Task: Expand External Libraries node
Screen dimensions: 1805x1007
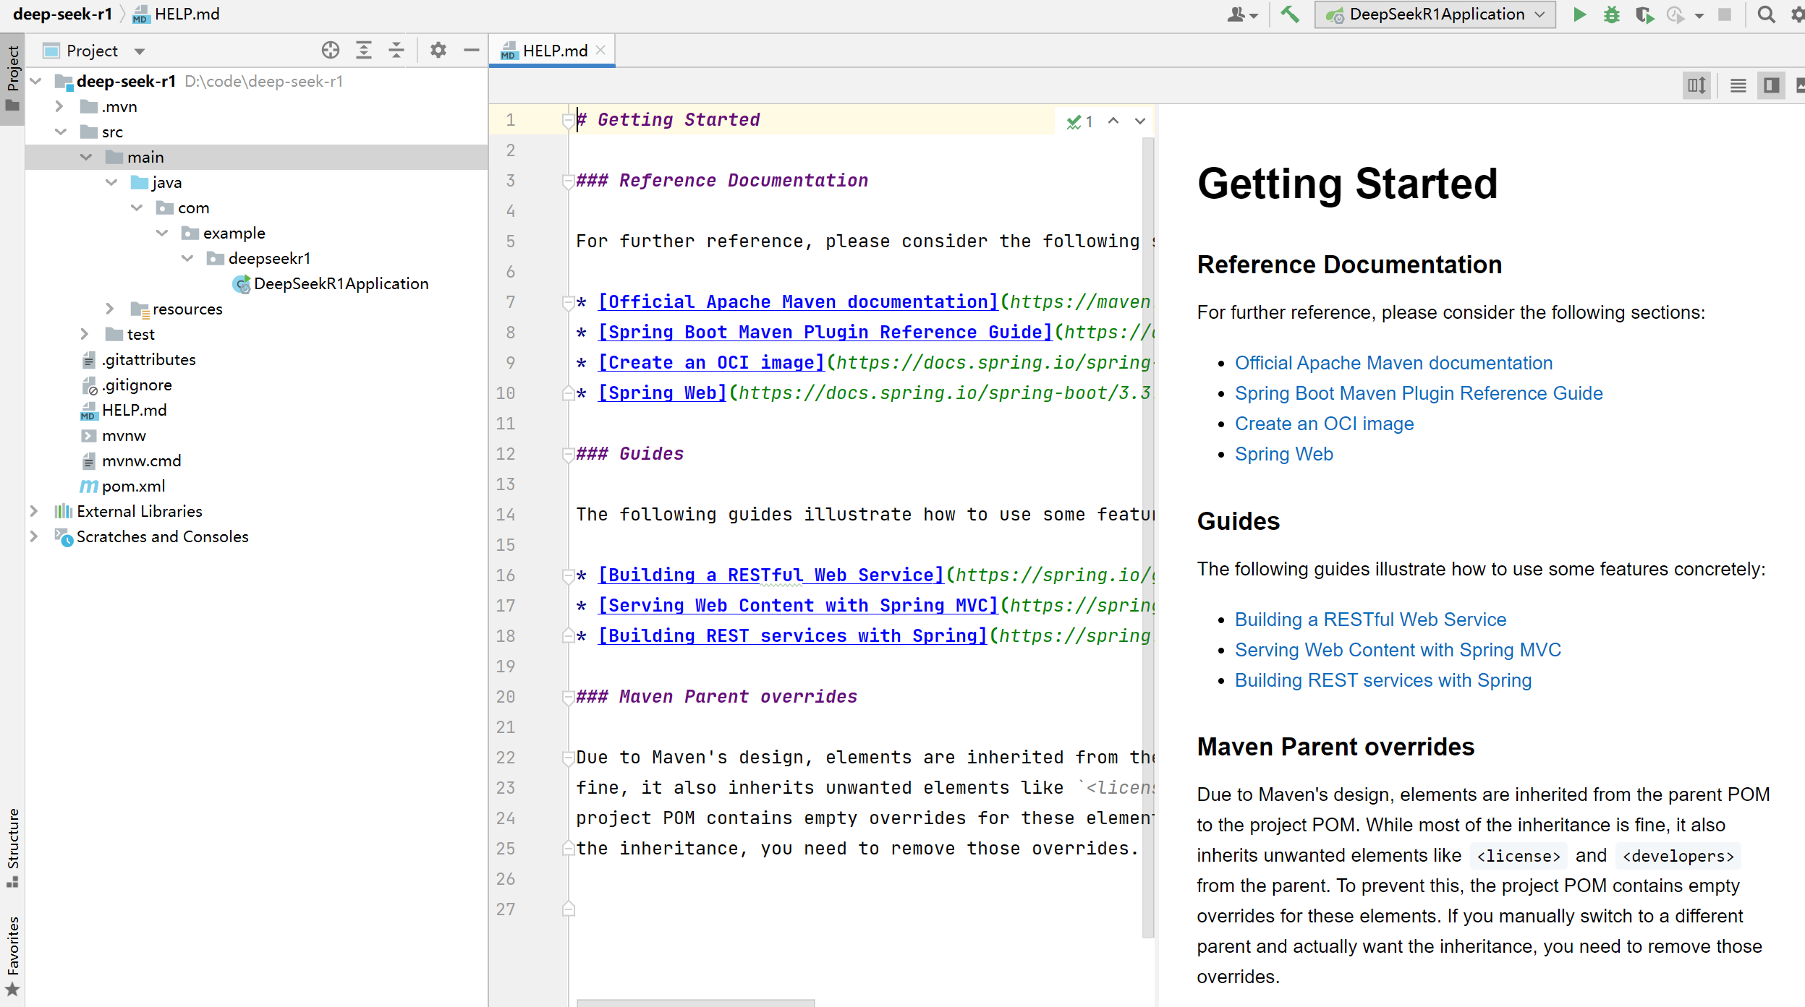Action: click(34, 511)
